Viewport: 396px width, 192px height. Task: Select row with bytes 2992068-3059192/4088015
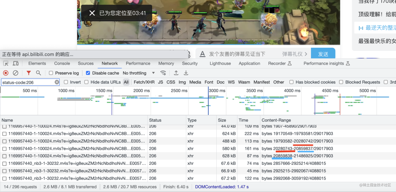point(198,178)
